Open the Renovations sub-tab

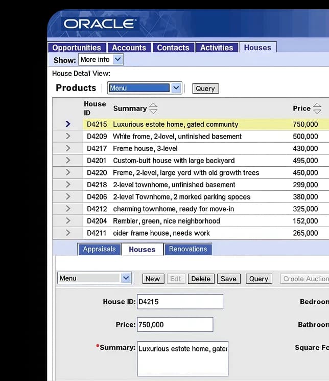[188, 249]
